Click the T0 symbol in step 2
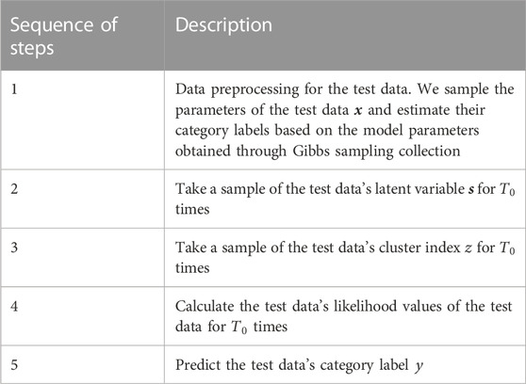Image resolution: width=526 pixels, height=384 pixels. 507,190
